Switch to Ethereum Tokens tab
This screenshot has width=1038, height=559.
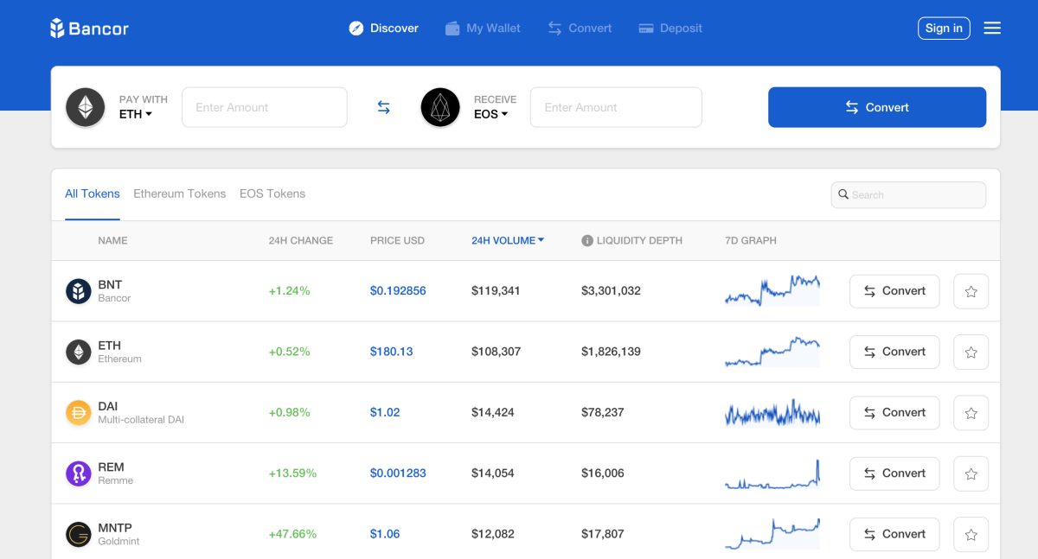179,194
